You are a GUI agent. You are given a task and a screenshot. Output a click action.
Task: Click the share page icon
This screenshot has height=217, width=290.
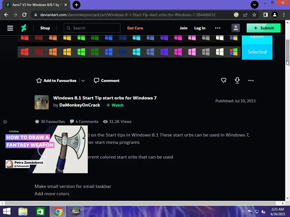pos(245,15)
